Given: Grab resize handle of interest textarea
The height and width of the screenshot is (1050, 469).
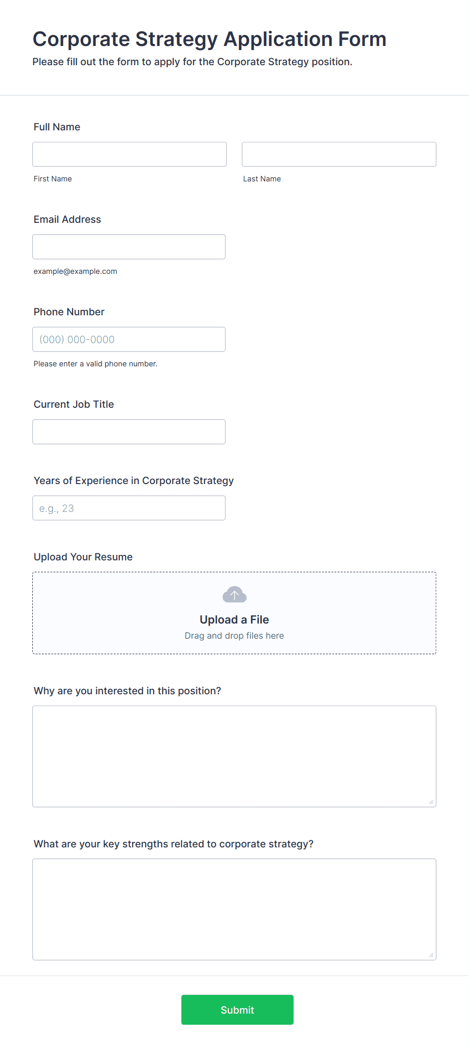Looking at the screenshot, I should click(x=431, y=802).
